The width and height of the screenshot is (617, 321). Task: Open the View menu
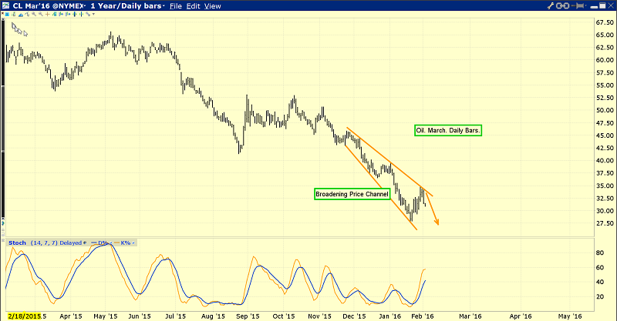pos(212,6)
